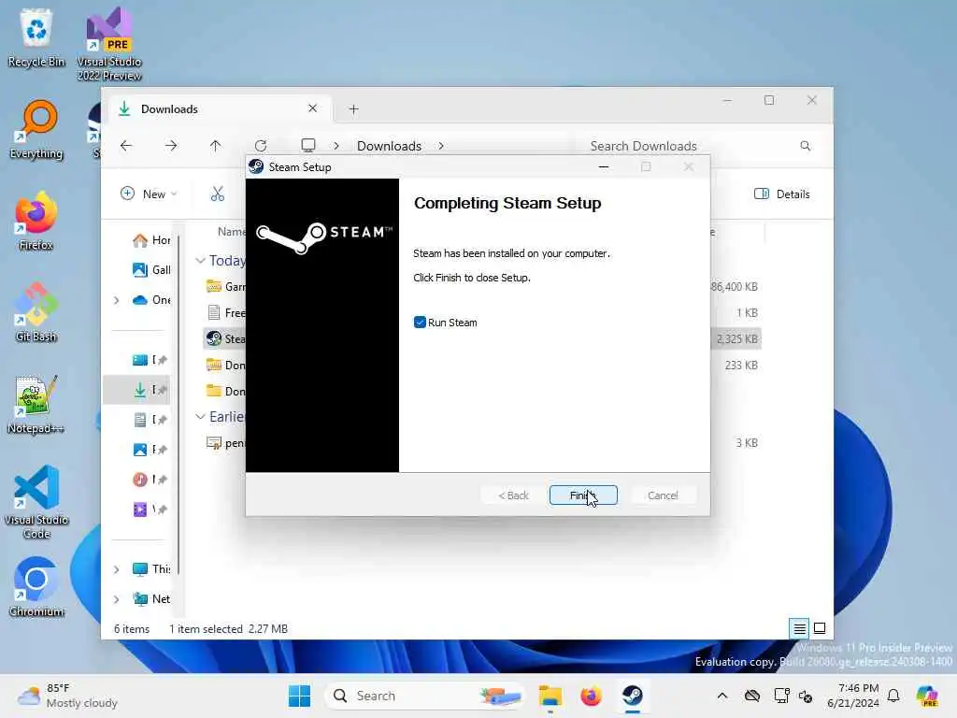Open Visual Studio Code desktop shortcut
The image size is (957, 718).
(36, 502)
